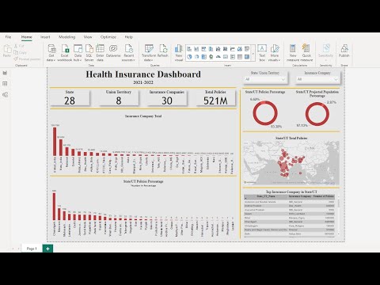
Task: Add a new report page
Action: (x=47, y=249)
